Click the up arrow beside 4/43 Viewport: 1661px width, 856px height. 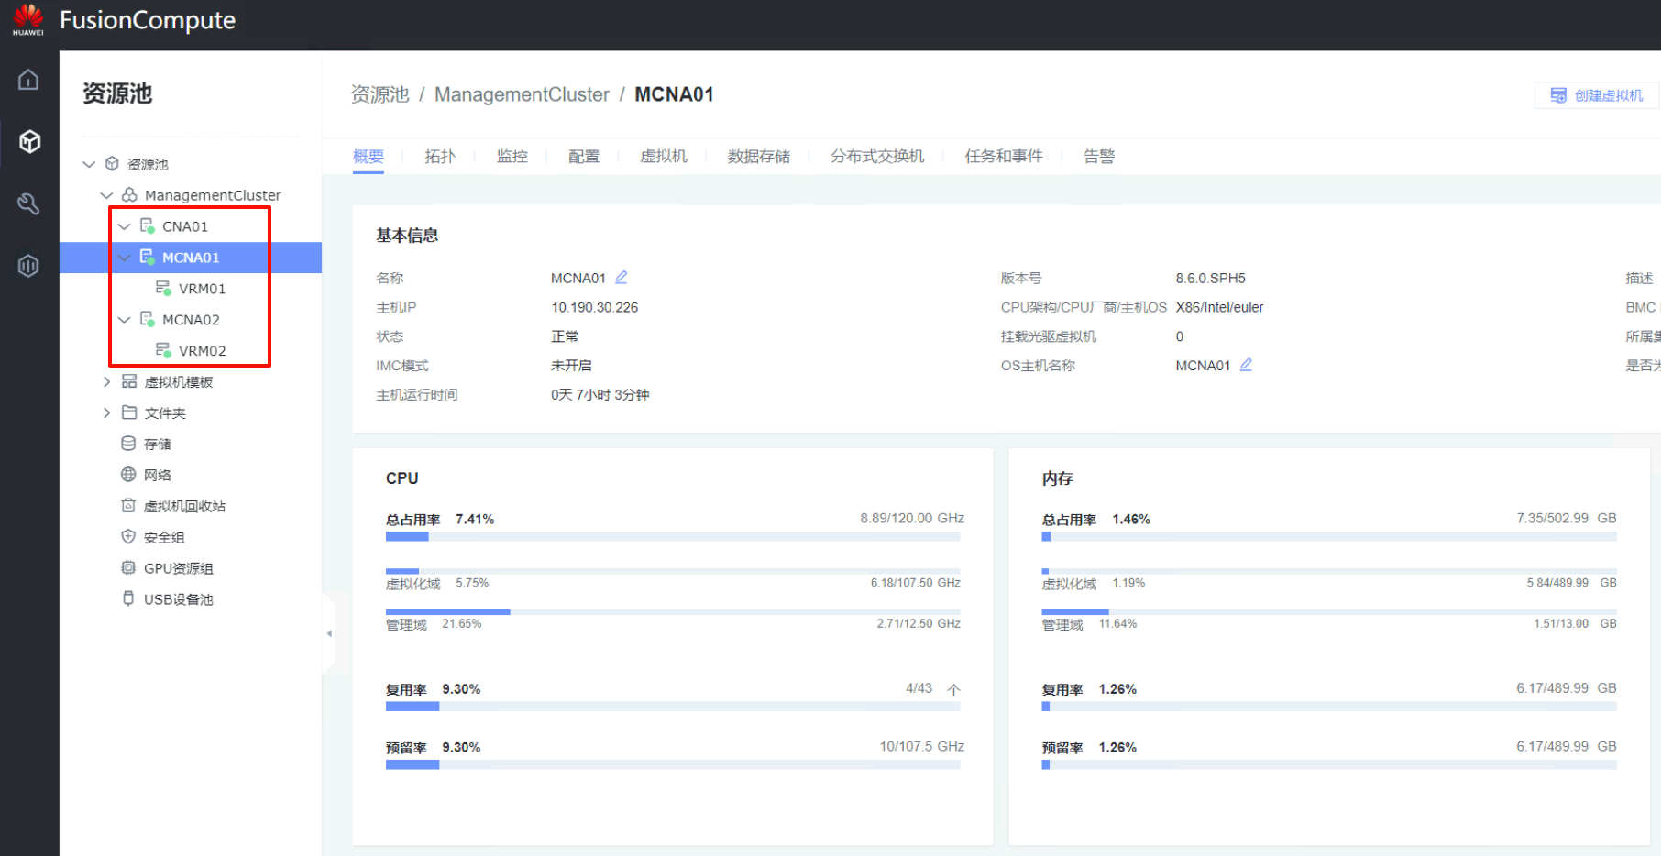tap(953, 689)
